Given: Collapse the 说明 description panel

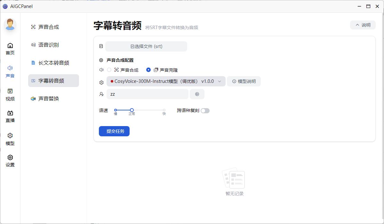Looking at the screenshot, I should 363,25.
